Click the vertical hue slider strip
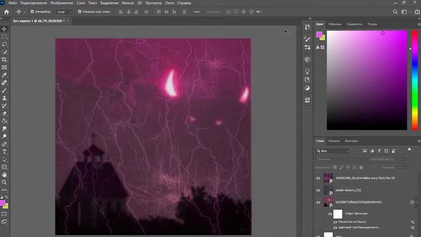Image resolution: width=421 pixels, height=237 pixels. coord(415,80)
